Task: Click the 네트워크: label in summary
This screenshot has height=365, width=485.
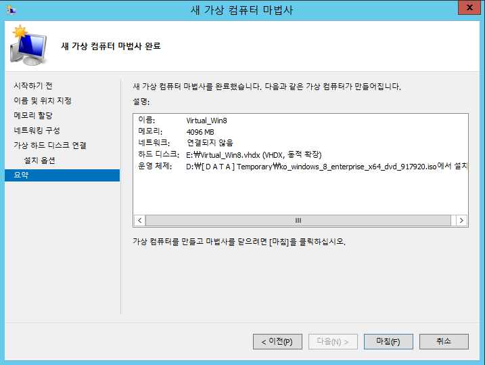Action: [x=154, y=143]
